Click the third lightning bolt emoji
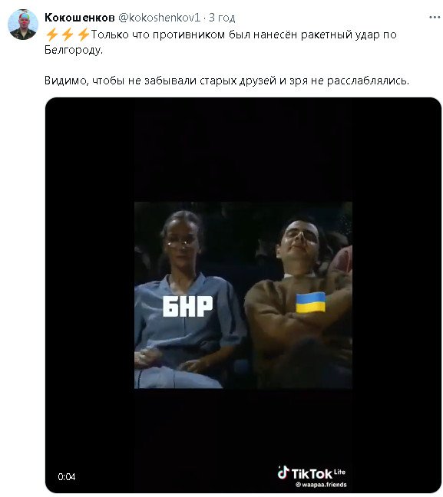Viewport: 443px width, 497px height. [84, 35]
